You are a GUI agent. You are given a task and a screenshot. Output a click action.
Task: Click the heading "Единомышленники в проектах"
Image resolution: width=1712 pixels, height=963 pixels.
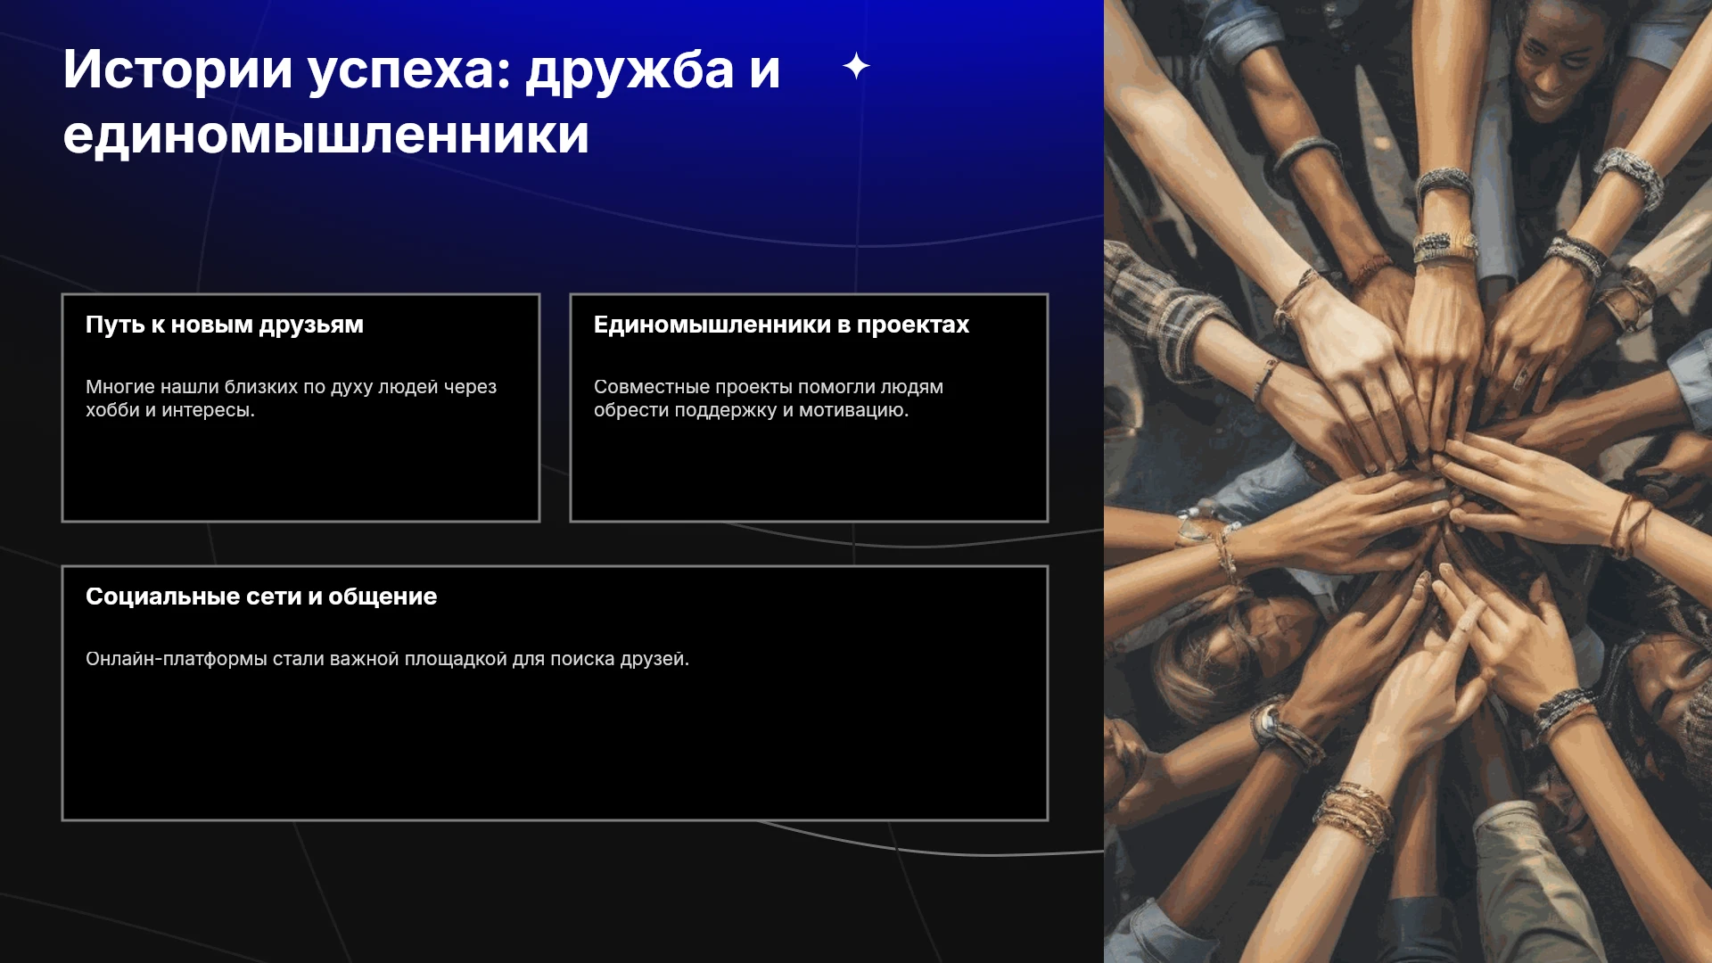click(x=781, y=325)
